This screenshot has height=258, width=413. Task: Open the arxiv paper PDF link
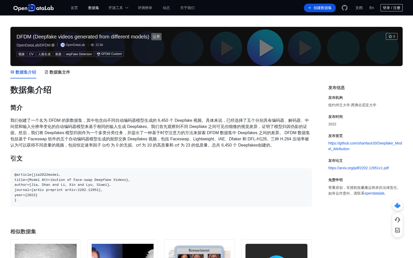(x=359, y=168)
